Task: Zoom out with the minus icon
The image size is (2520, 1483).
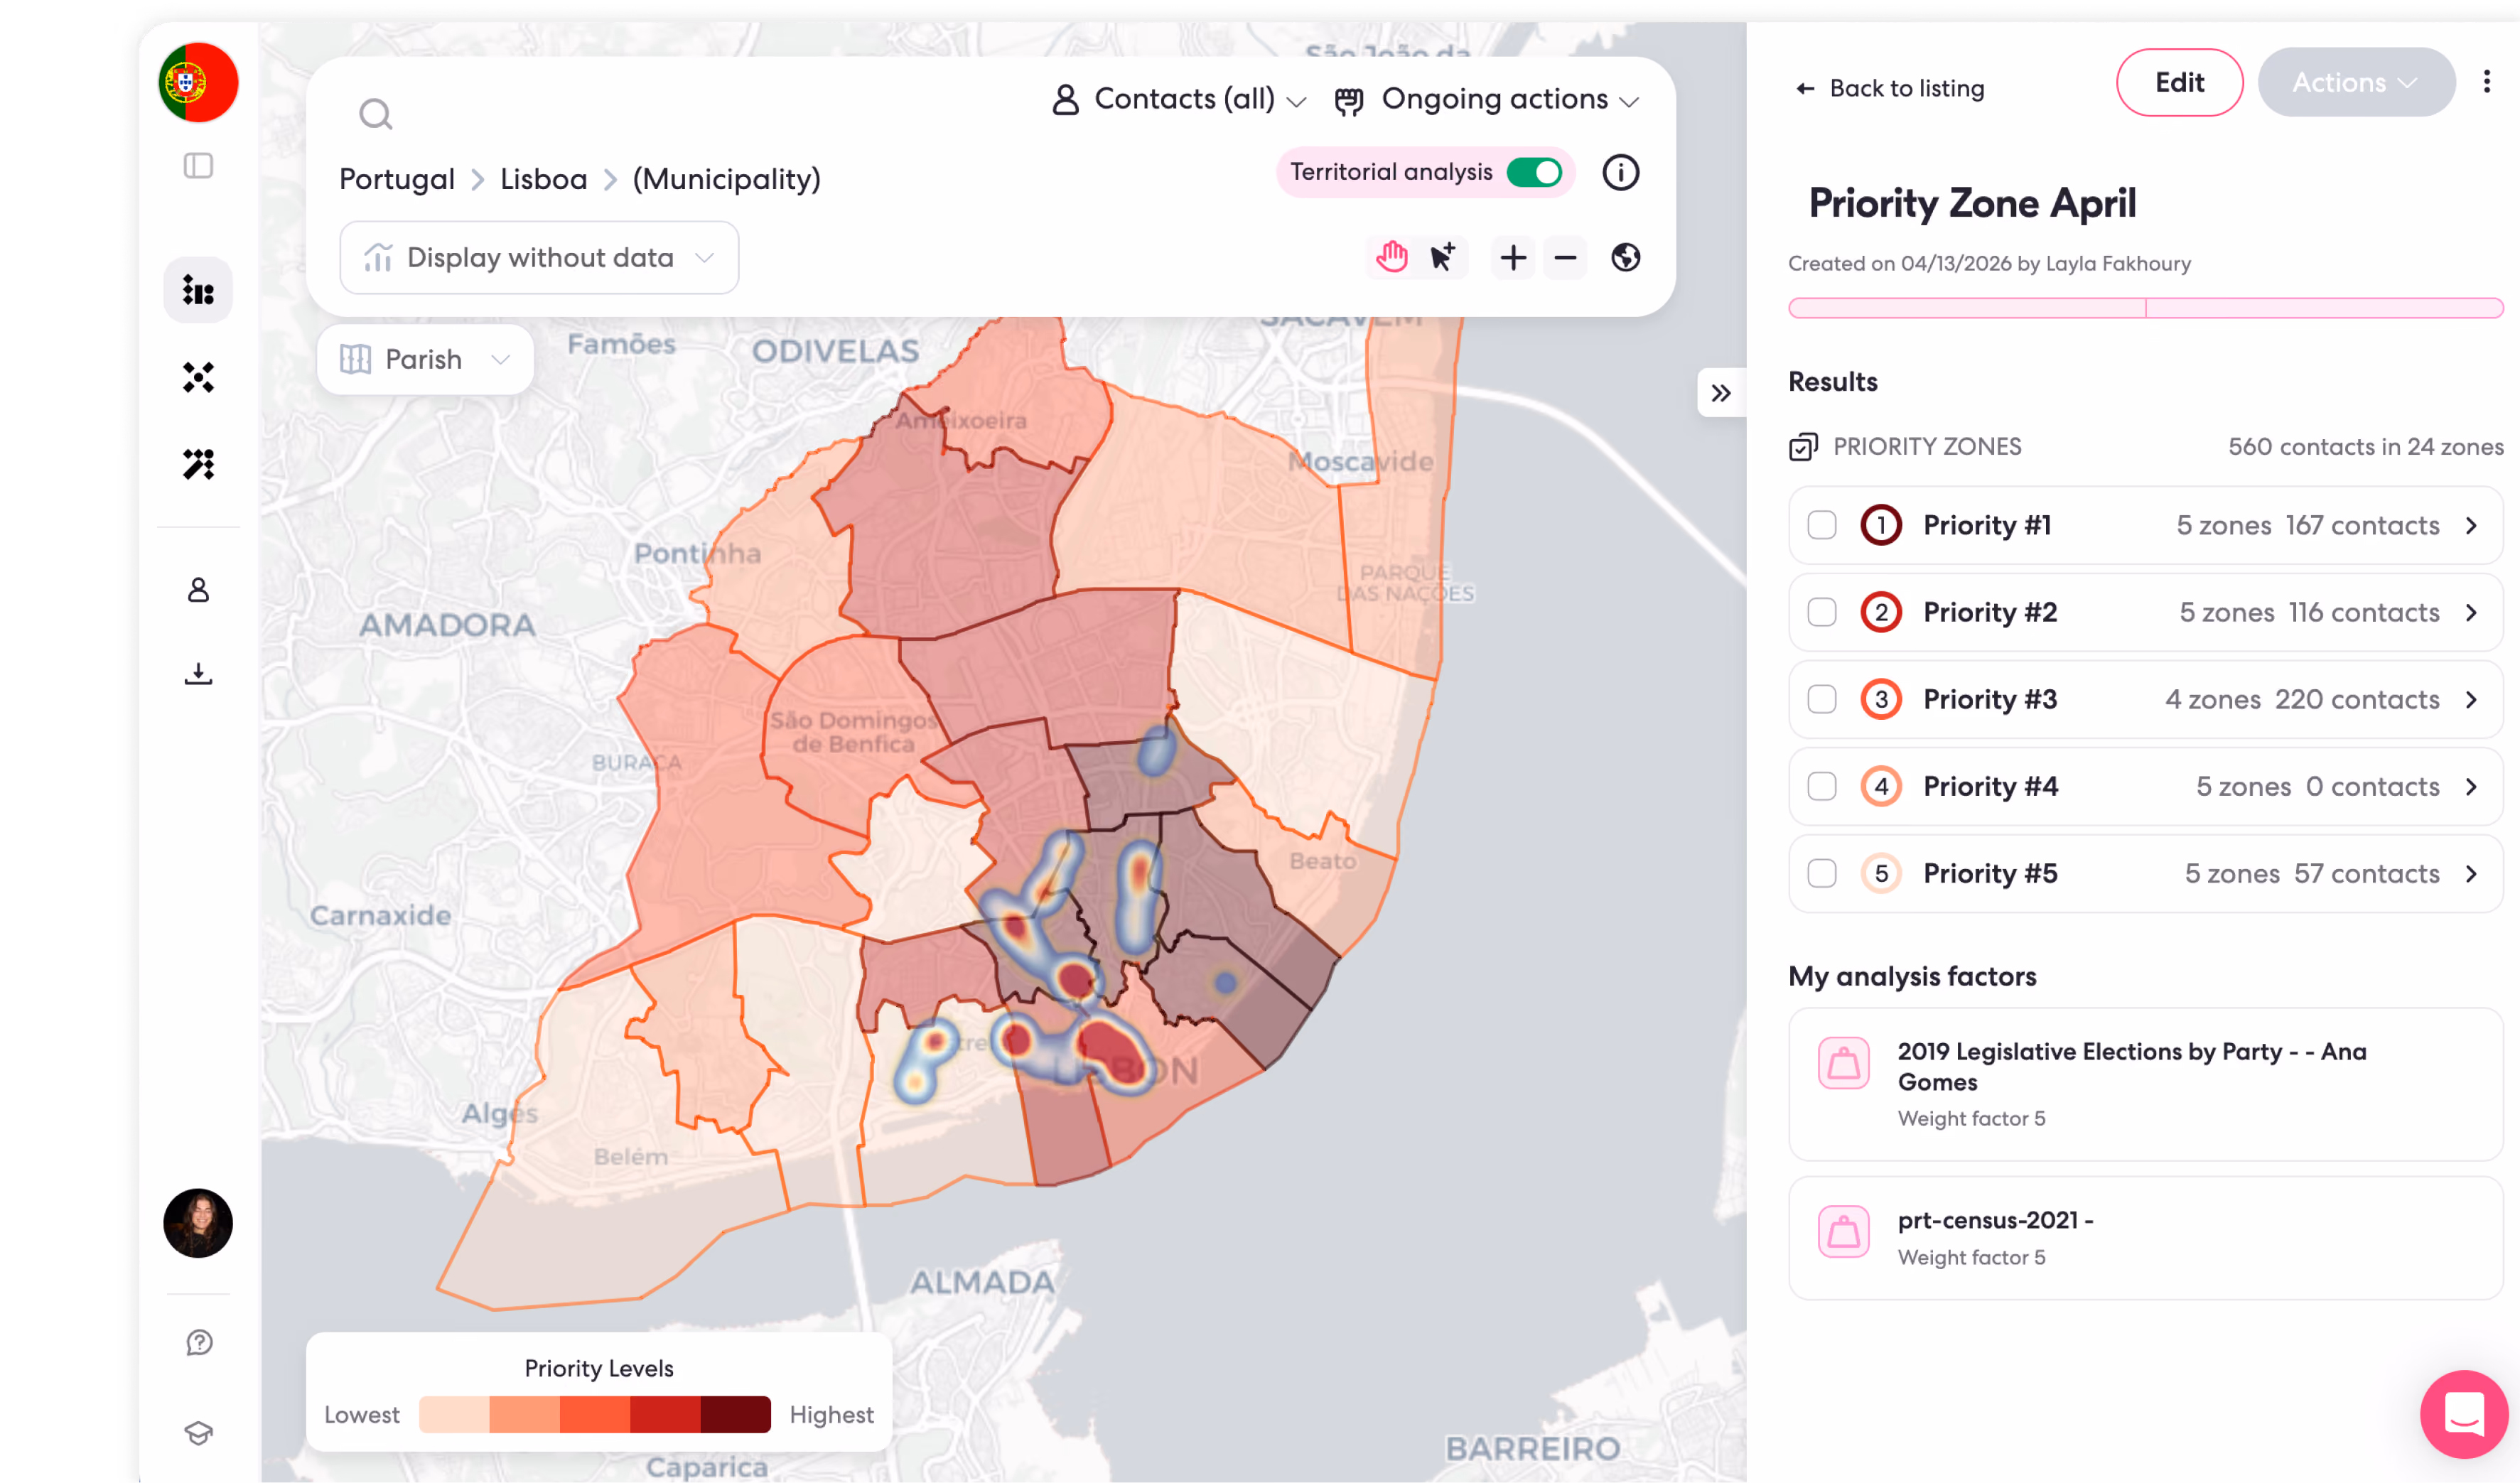Action: click(x=1565, y=257)
